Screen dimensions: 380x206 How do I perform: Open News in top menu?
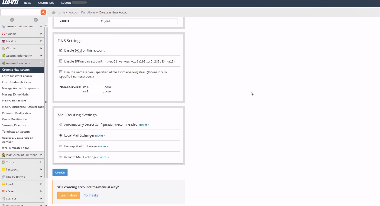click(27, 3)
